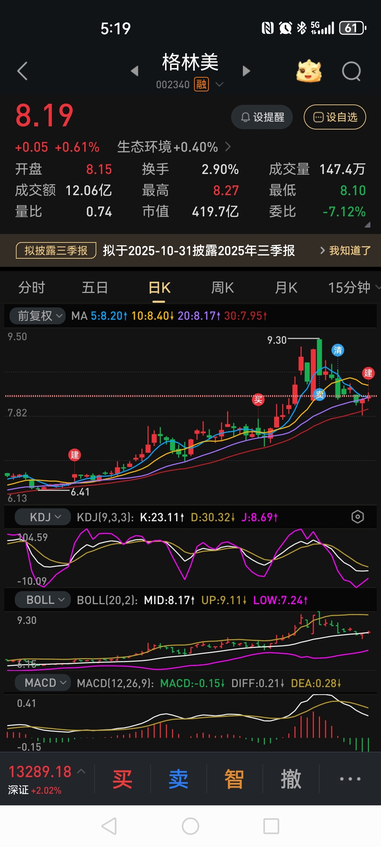Tap 6.41 low price label on chart
The height and width of the screenshot is (847, 381).
pyautogui.click(x=80, y=492)
